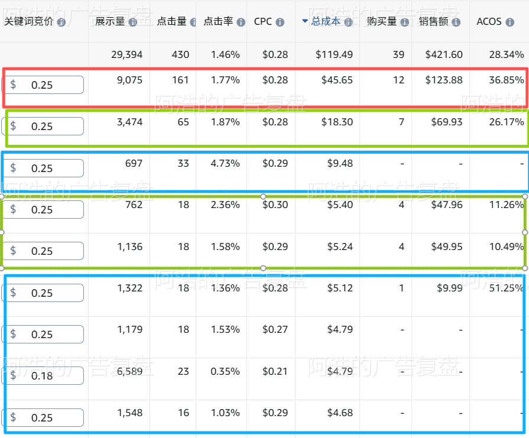
Task: Sort by 点击率 column header
Action: point(218,21)
